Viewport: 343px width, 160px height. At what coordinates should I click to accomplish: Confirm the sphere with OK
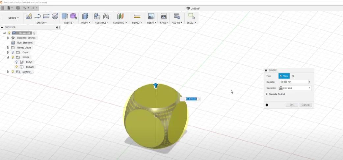pos(291,105)
